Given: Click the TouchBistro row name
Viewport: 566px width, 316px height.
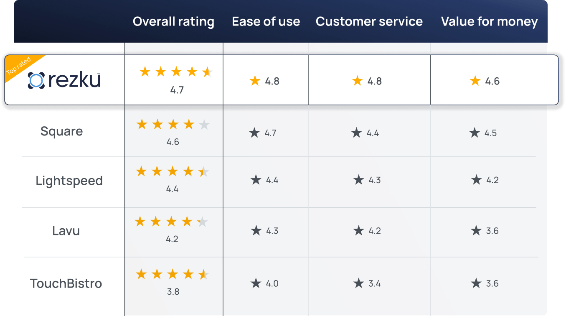Looking at the screenshot, I should [x=66, y=283].
